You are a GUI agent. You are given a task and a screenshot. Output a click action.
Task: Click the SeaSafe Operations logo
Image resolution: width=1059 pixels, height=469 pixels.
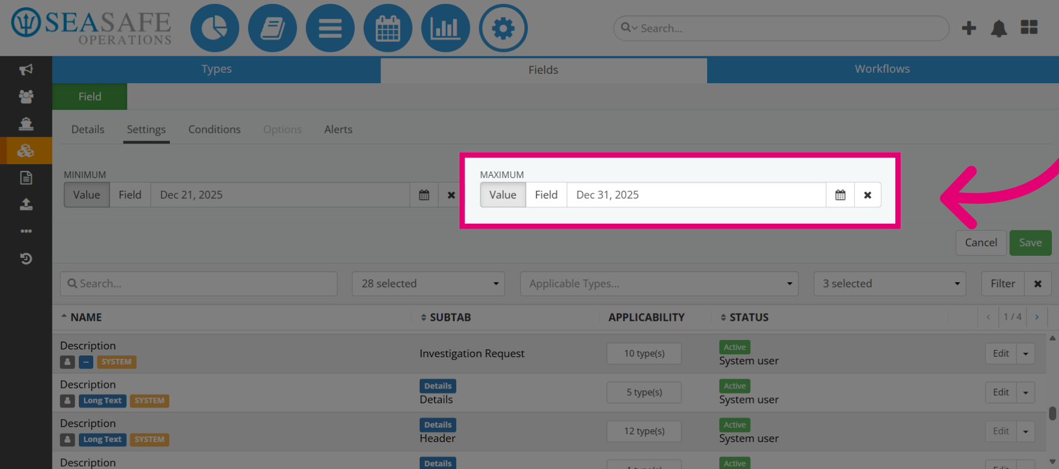click(92, 26)
